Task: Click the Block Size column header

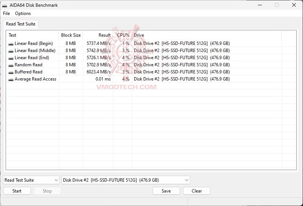Action: [71, 35]
